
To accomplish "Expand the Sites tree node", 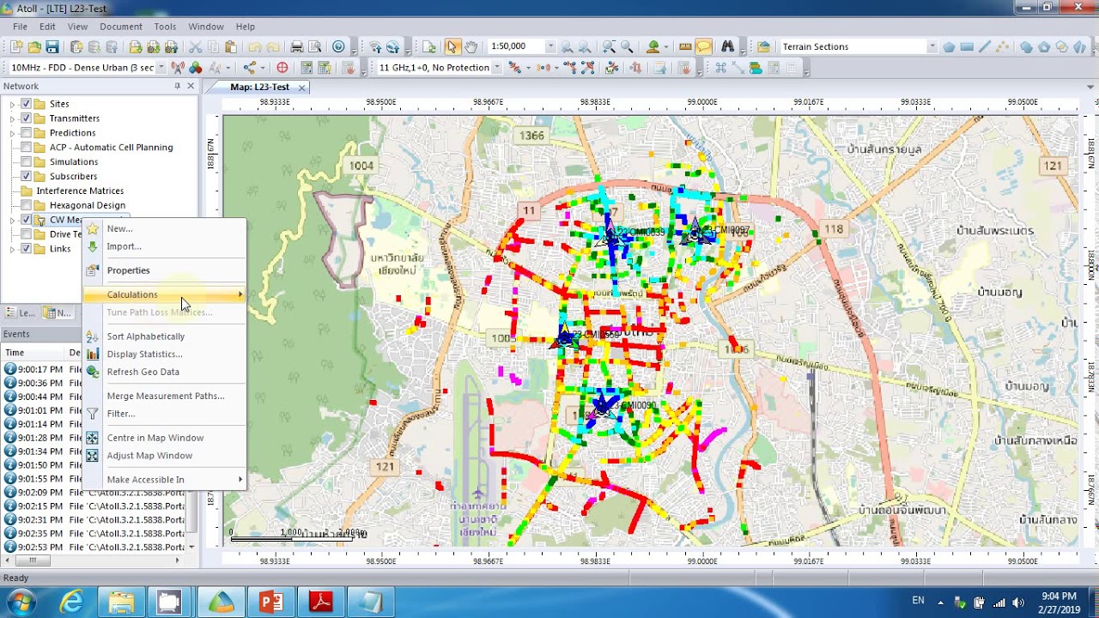I will [x=13, y=104].
